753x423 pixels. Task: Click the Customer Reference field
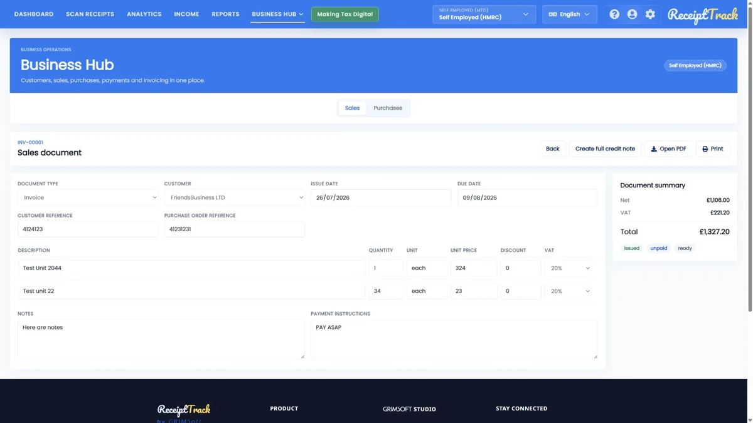(88, 229)
